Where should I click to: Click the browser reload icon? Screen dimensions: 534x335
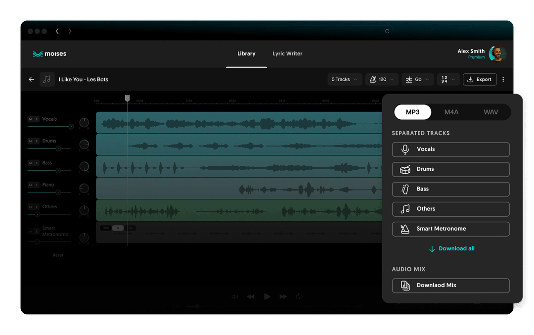387,31
